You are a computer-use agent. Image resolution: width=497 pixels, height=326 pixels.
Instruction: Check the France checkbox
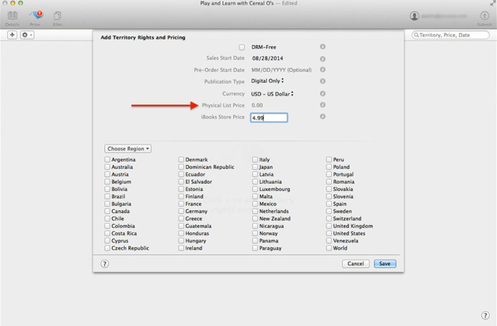pyautogui.click(x=181, y=204)
